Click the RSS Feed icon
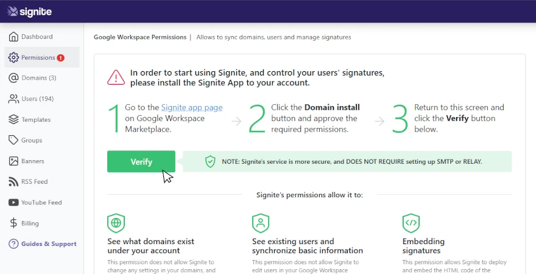536x274 pixels. pyautogui.click(x=13, y=182)
